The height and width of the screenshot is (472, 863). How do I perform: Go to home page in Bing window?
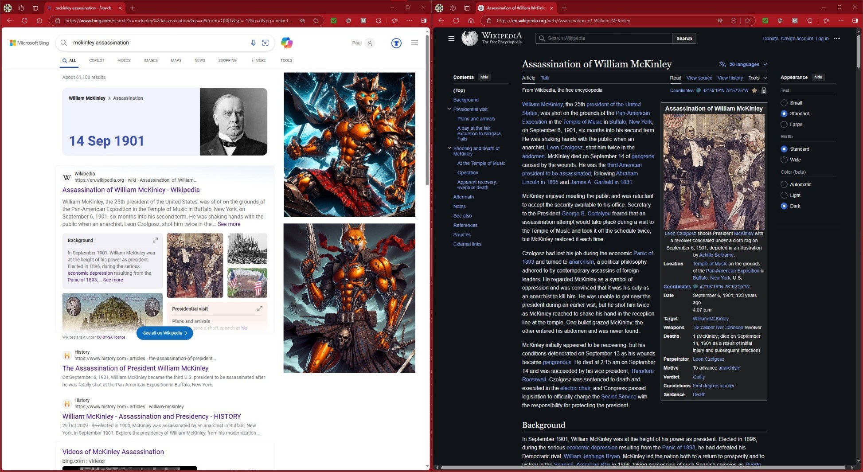tap(39, 20)
